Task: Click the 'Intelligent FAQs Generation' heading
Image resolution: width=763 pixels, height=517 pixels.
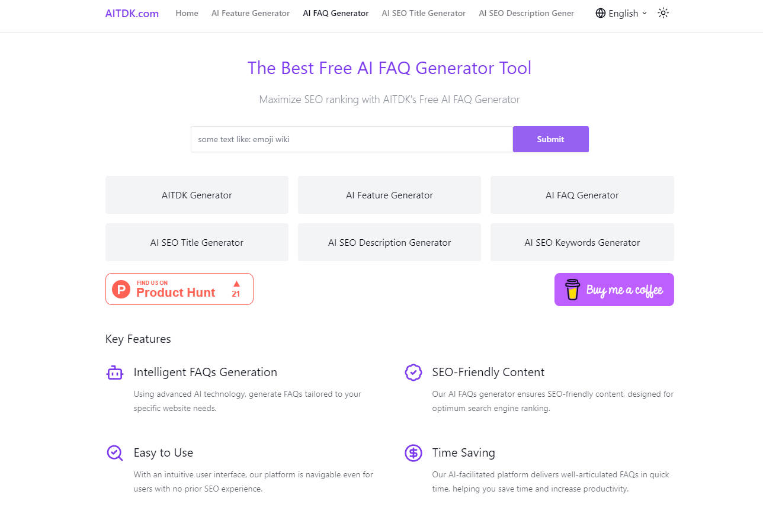Action: pyautogui.click(x=205, y=372)
